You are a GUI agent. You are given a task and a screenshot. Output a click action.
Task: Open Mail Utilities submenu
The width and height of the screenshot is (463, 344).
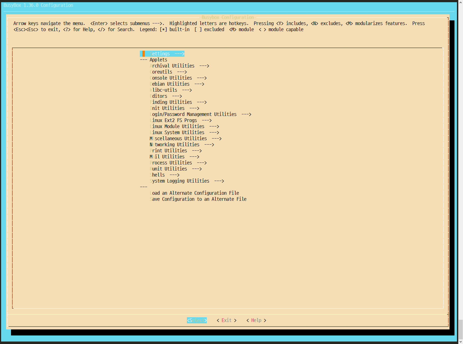175,157
